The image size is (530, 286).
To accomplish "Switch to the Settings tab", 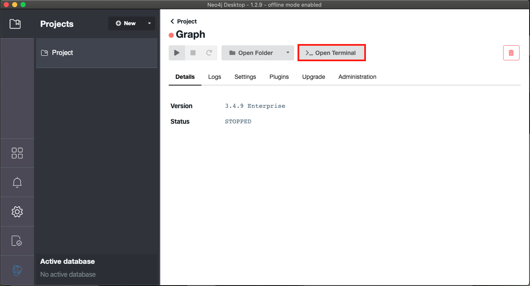I will tap(245, 77).
